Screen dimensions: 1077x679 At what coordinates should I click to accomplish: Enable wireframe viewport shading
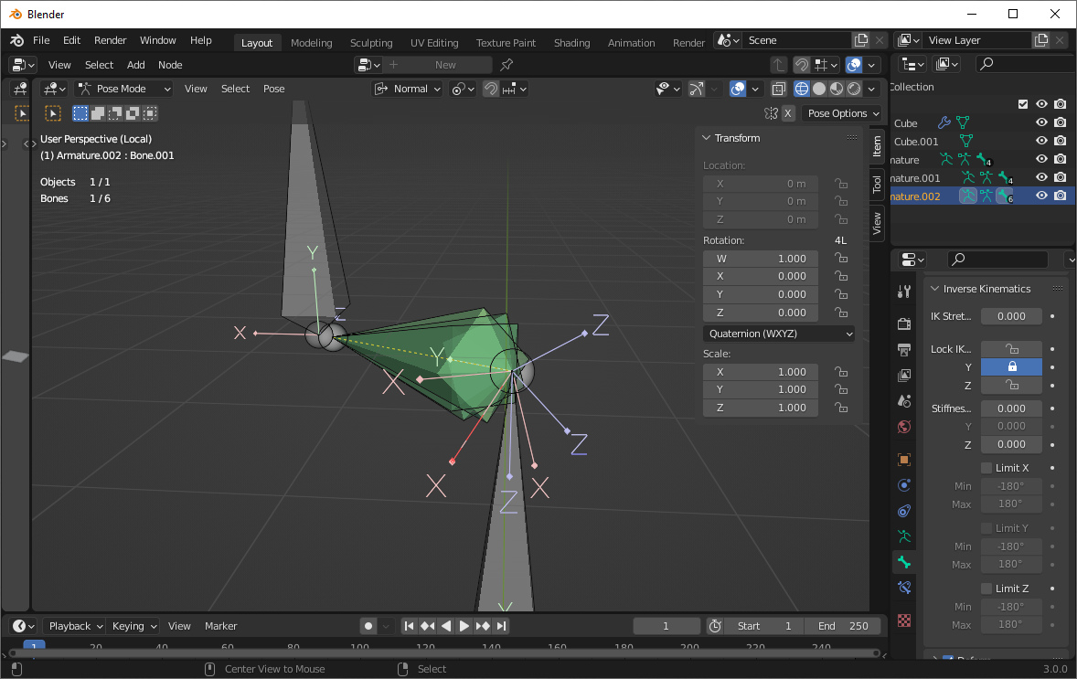click(x=802, y=89)
